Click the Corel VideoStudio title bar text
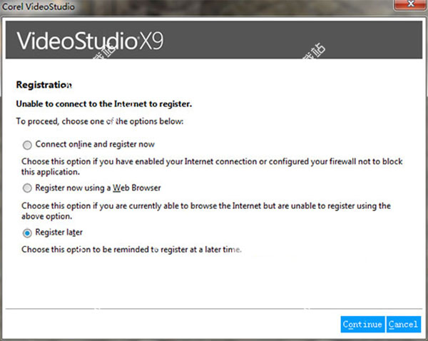This screenshot has height=341, width=428. [x=39, y=6]
